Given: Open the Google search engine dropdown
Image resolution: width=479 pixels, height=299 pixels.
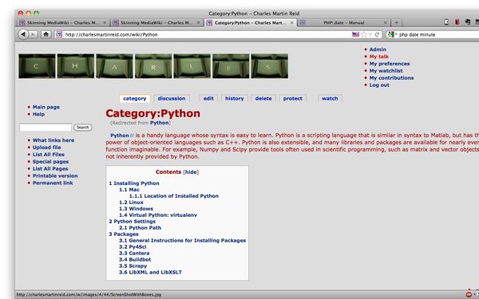Looking at the screenshot, I should tap(392, 34).
